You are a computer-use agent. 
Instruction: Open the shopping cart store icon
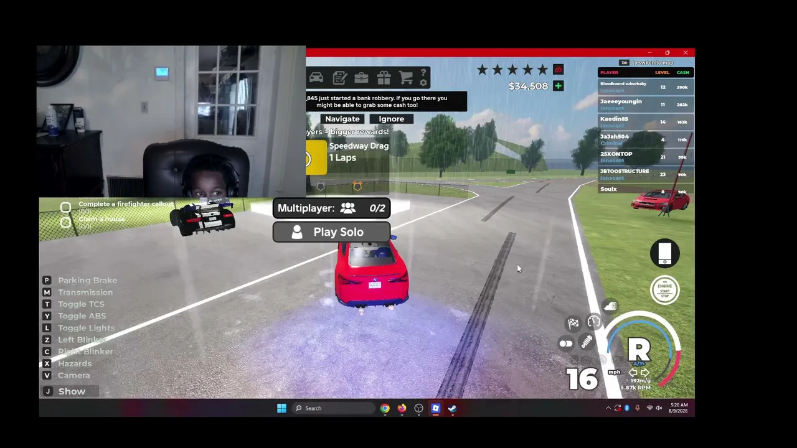(406, 78)
